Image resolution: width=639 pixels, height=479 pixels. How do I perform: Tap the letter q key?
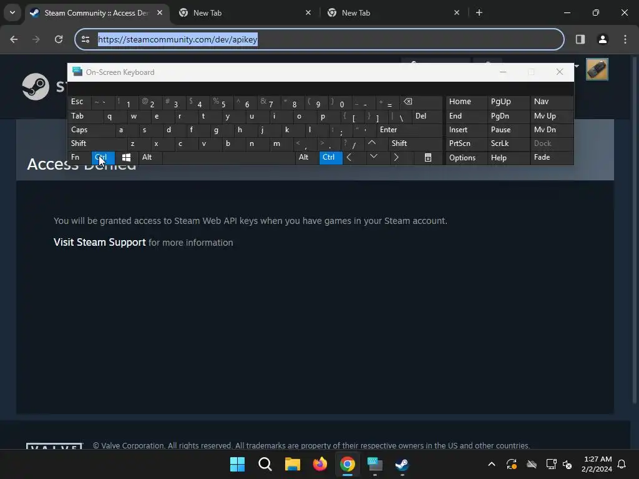pyautogui.click(x=115, y=116)
